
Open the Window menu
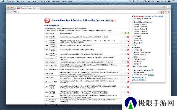click(x=56, y=1)
